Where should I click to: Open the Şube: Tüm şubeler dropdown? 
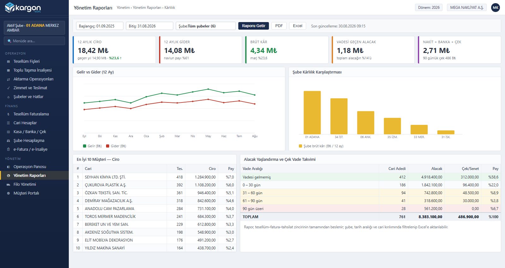206,26
